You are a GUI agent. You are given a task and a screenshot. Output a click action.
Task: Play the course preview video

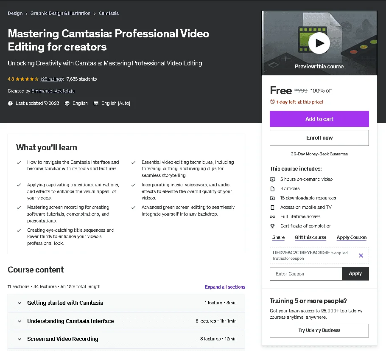click(x=319, y=43)
